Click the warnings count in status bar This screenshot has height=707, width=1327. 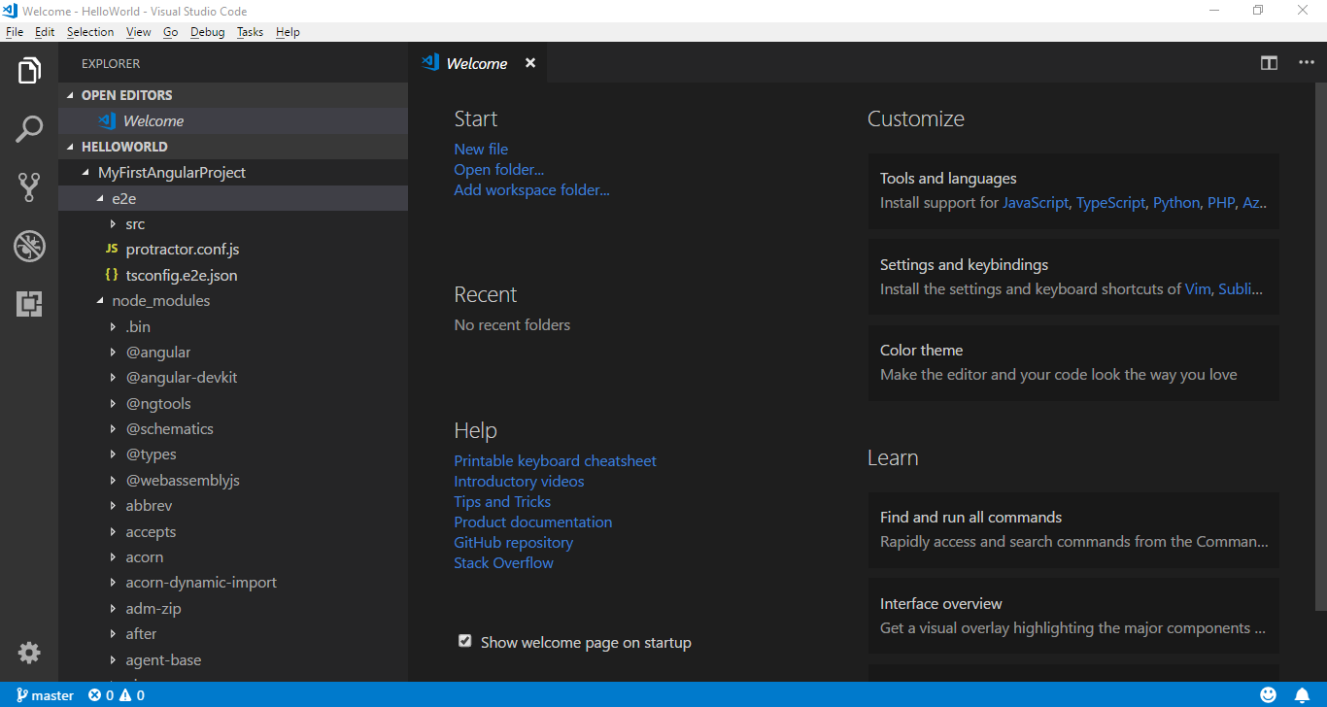click(x=132, y=695)
